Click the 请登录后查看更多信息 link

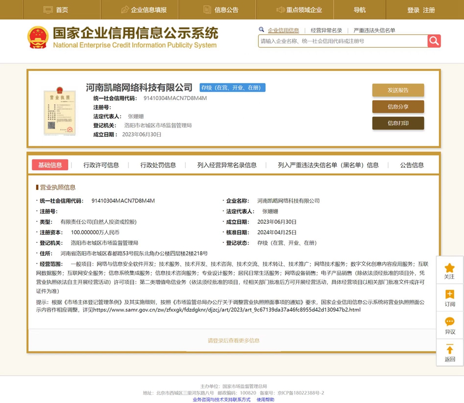(x=233, y=340)
